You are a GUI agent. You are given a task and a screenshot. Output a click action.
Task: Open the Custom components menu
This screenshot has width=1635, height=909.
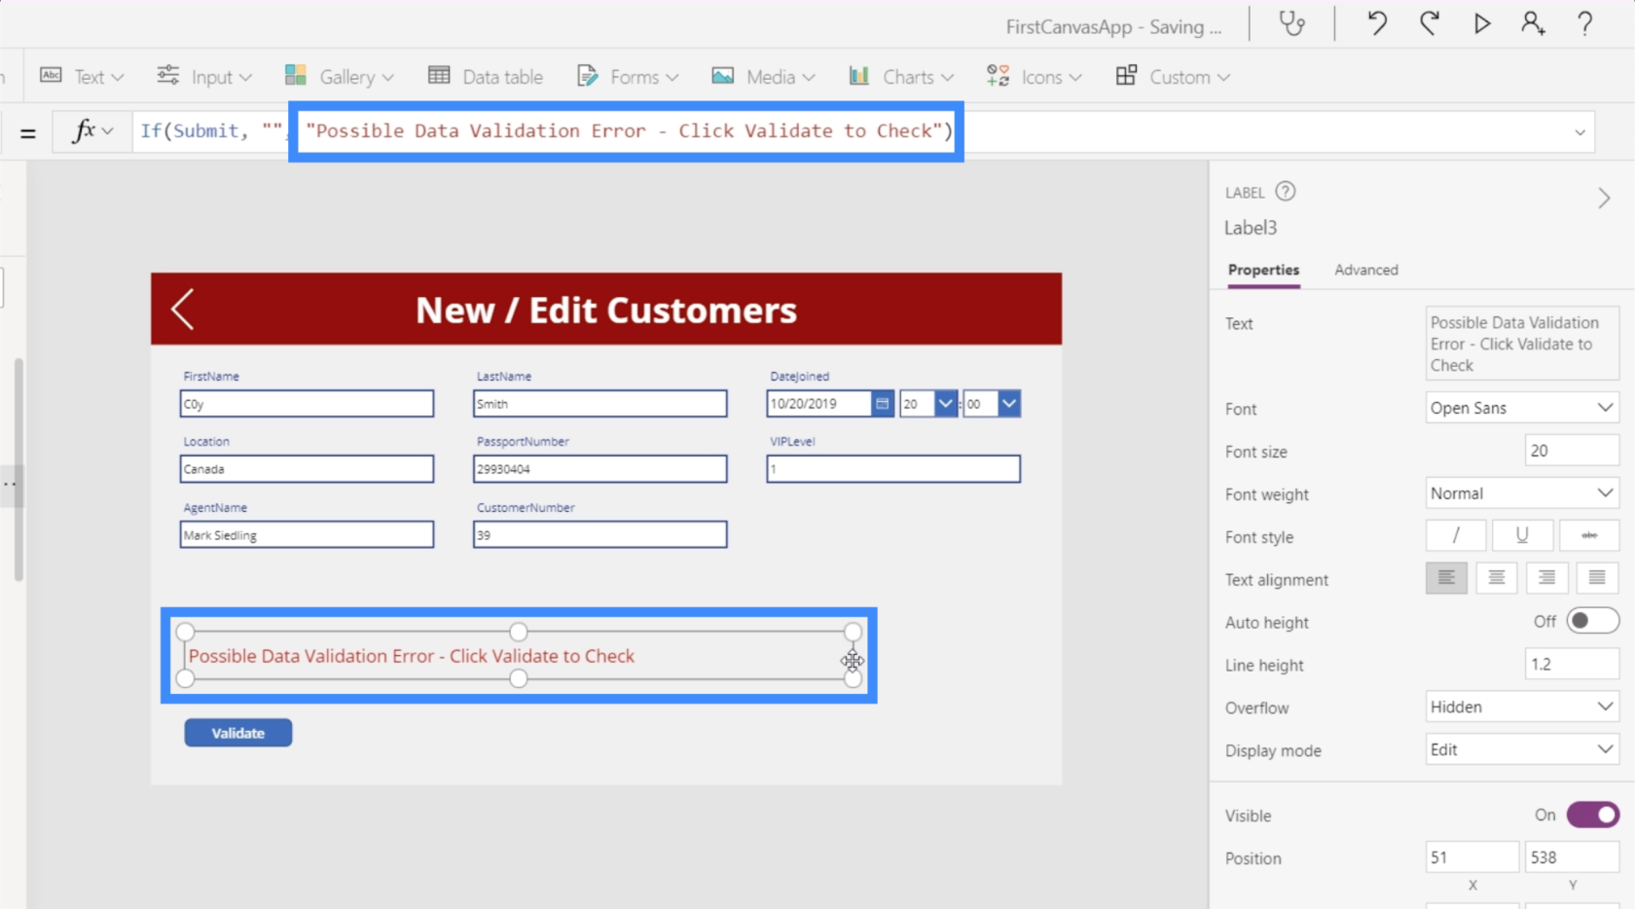click(x=1173, y=77)
